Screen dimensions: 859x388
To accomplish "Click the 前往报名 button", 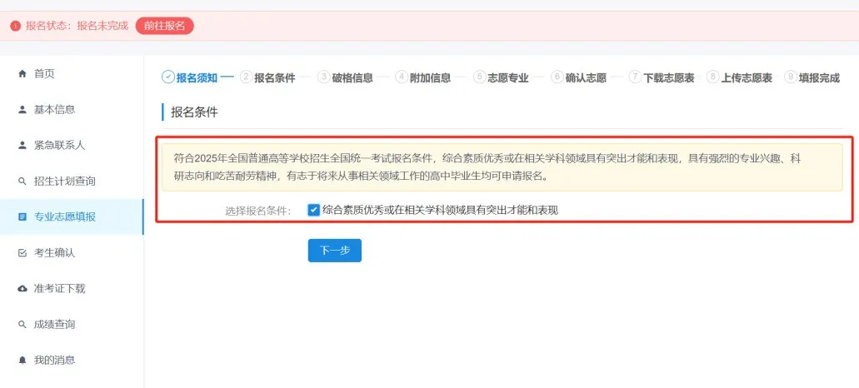I will 164,26.
